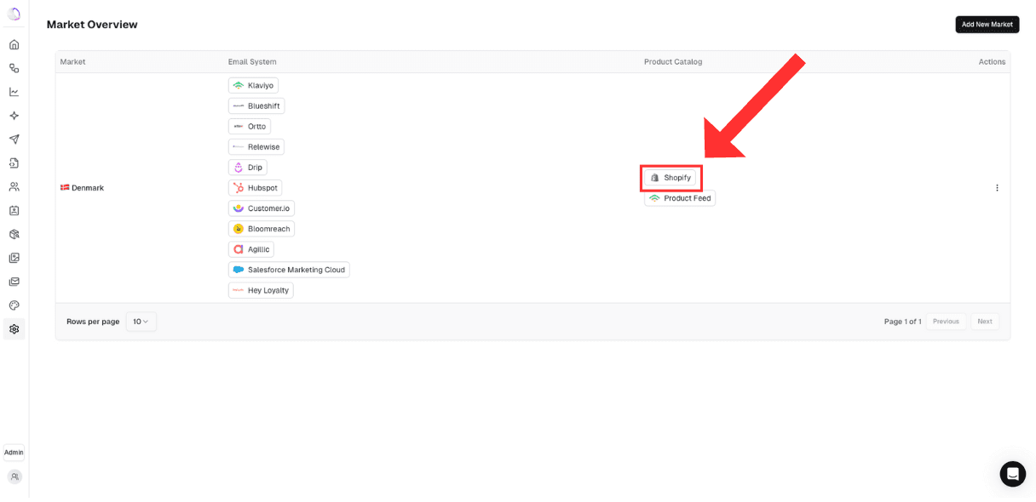Select the Hubspot email system tag
The image size is (1036, 502).
click(x=255, y=188)
